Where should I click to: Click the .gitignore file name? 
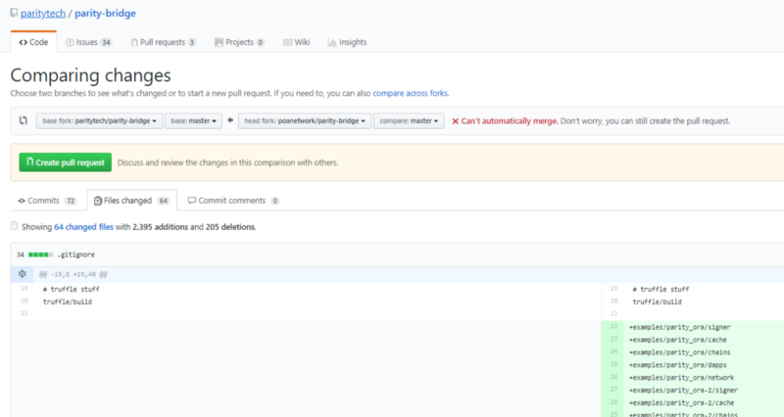76,255
